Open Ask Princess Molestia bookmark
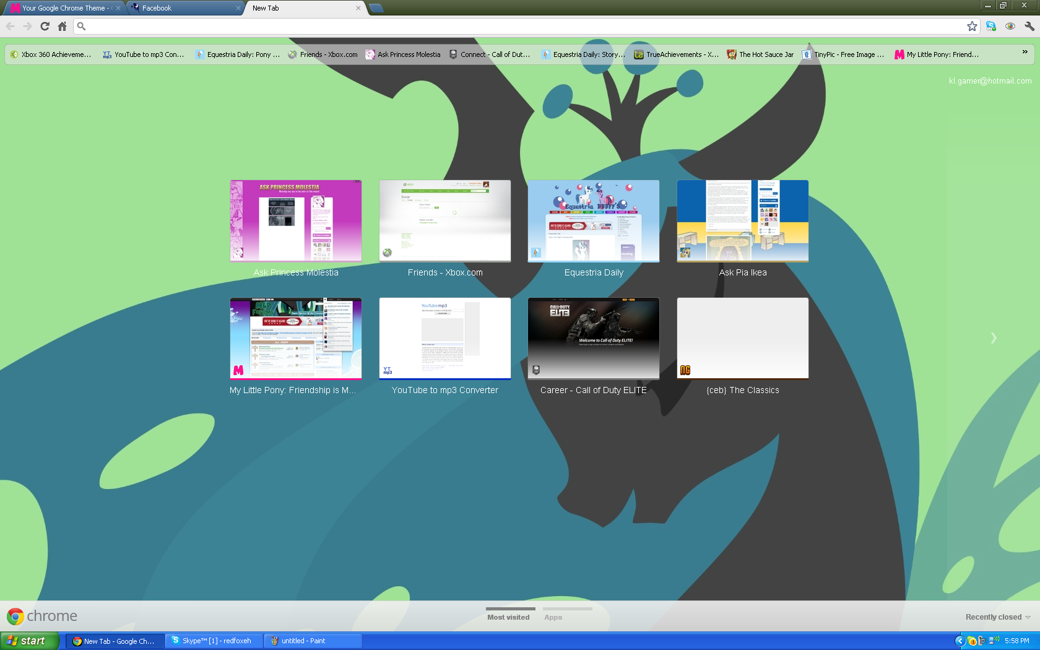Image resolution: width=1040 pixels, height=650 pixels. coord(403,54)
